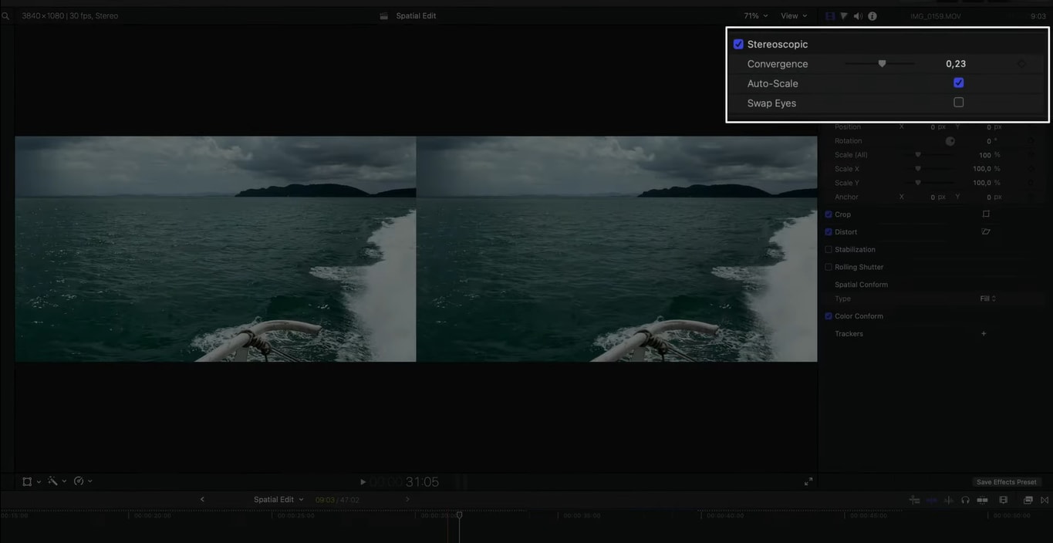Add a keyframe for Convergence
Screen dimensions: 1053x543
pos(1022,64)
